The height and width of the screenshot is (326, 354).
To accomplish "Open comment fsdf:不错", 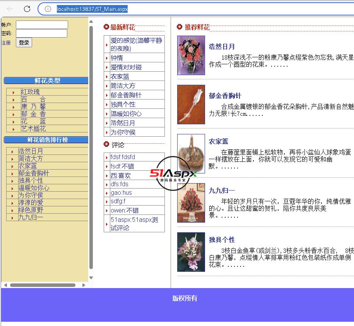I will pos(122,166).
